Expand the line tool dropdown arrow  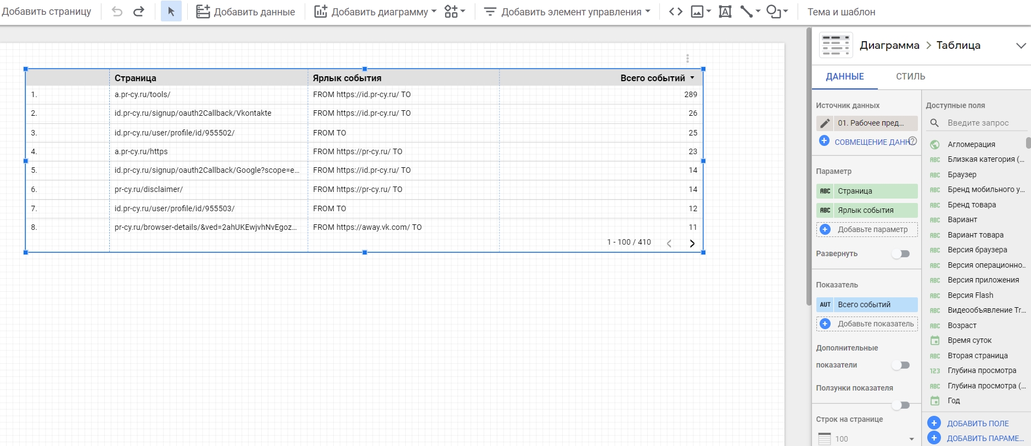point(758,11)
